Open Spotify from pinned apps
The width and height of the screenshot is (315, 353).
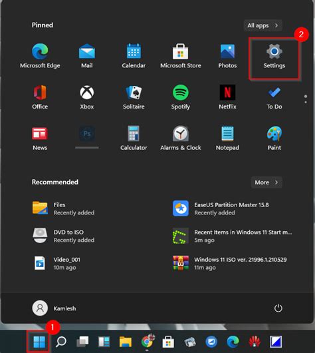[180, 97]
